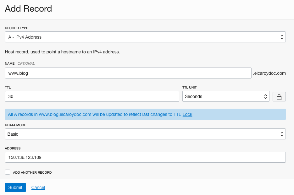Click the Cancel link

38,187
